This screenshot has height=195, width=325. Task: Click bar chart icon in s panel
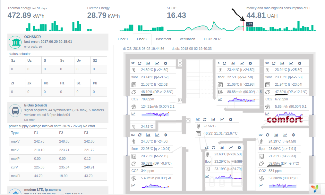coord(233,63)
